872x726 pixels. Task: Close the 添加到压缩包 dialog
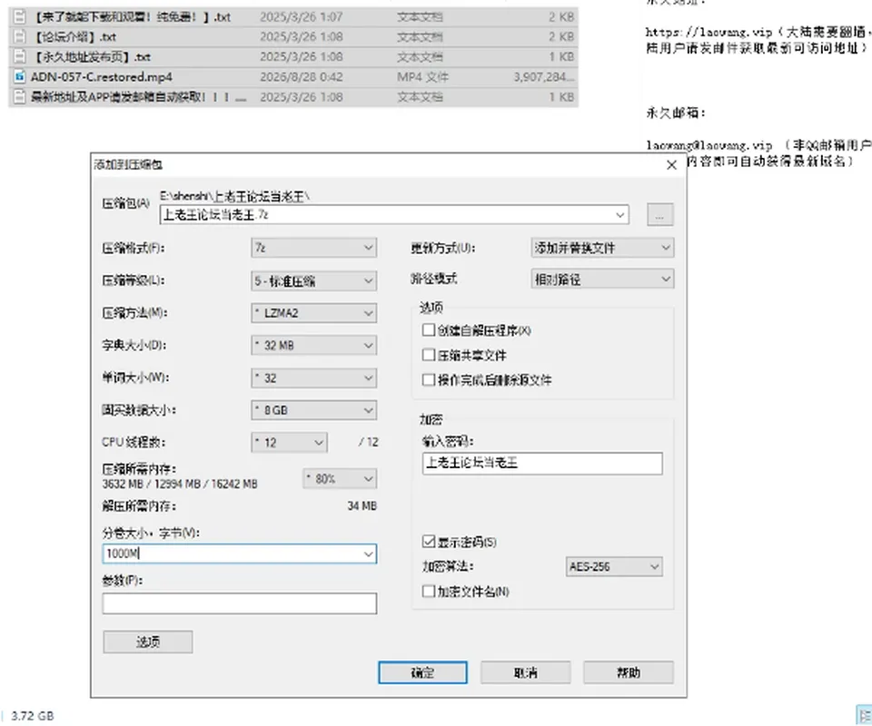coord(671,165)
